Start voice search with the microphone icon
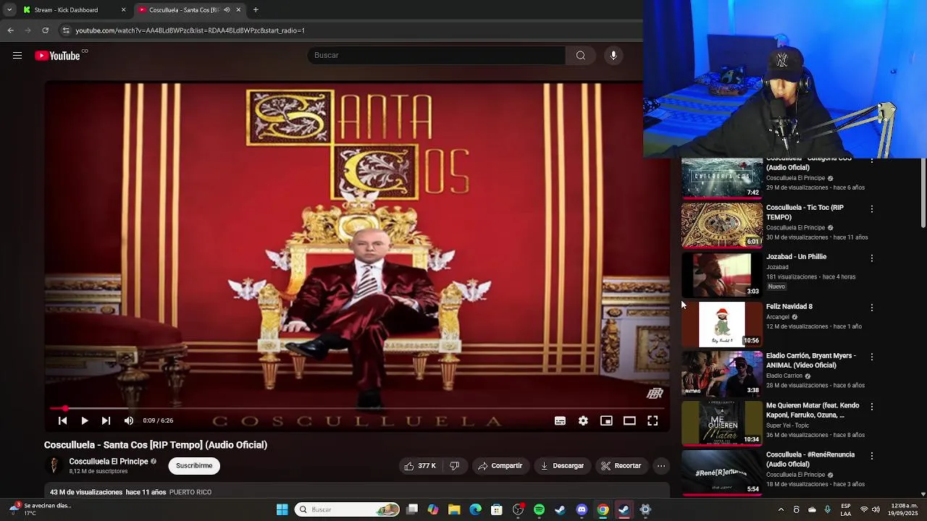 tap(613, 56)
